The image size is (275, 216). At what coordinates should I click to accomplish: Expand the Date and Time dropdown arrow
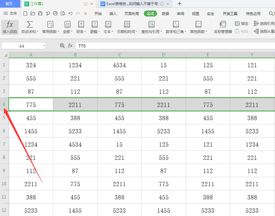tap(137, 32)
